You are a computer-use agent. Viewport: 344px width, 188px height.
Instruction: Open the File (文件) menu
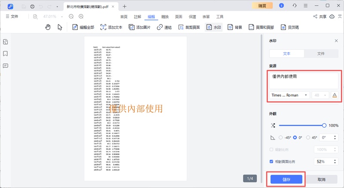coord(12,16)
